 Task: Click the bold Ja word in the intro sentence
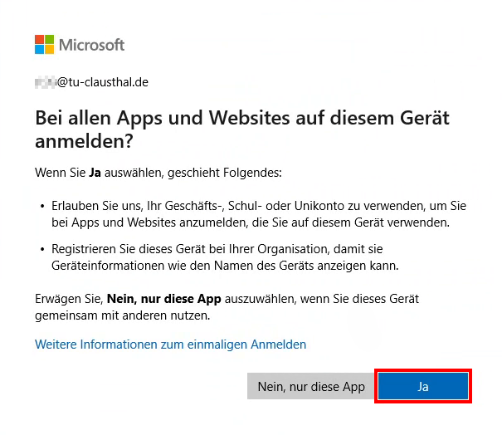click(x=95, y=173)
